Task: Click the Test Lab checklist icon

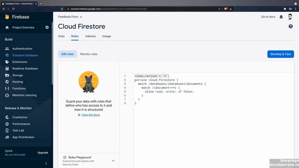Action: pos(7,131)
